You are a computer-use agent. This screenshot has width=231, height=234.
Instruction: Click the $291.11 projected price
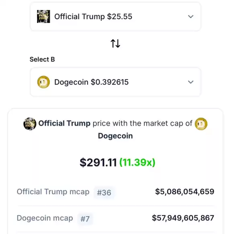point(98,163)
